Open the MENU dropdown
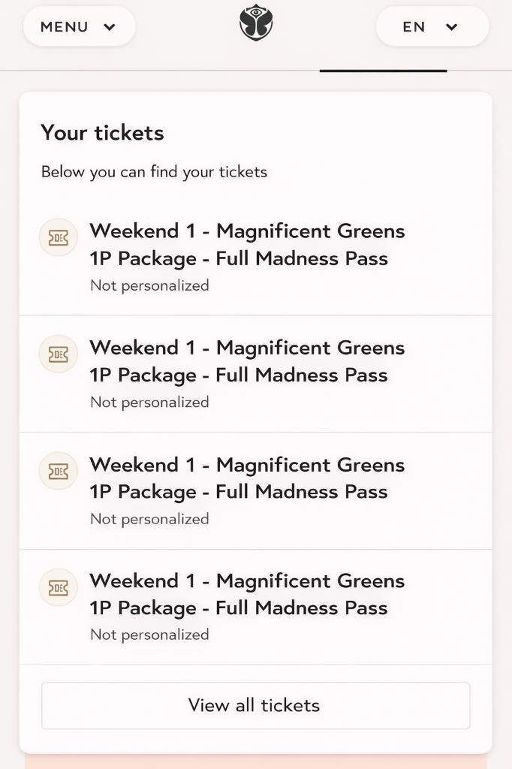 (x=79, y=26)
